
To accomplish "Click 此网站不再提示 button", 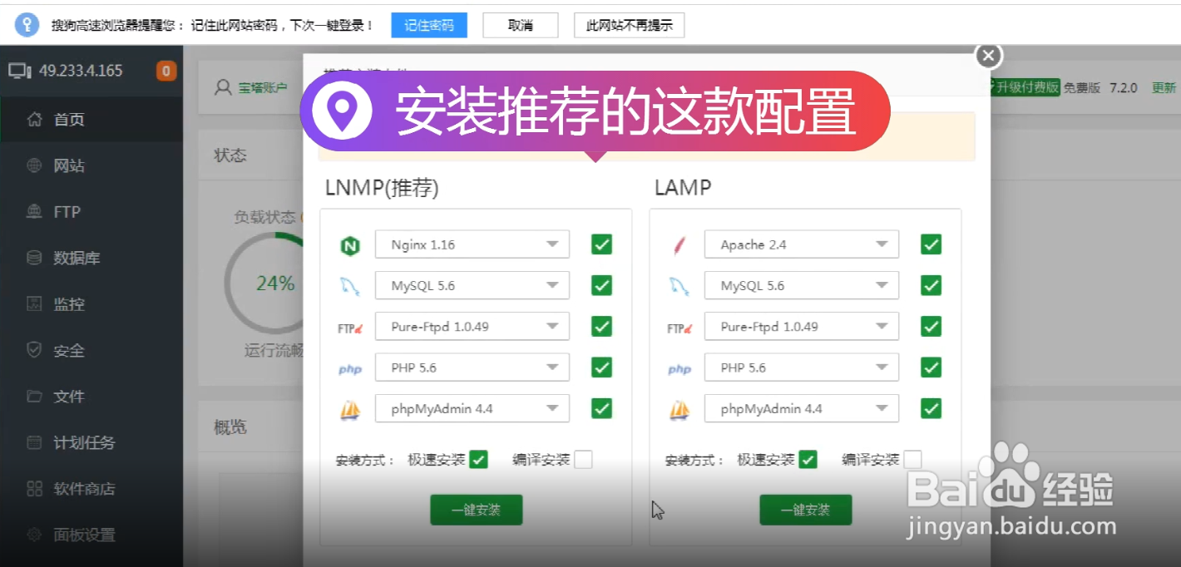I will click(x=629, y=25).
